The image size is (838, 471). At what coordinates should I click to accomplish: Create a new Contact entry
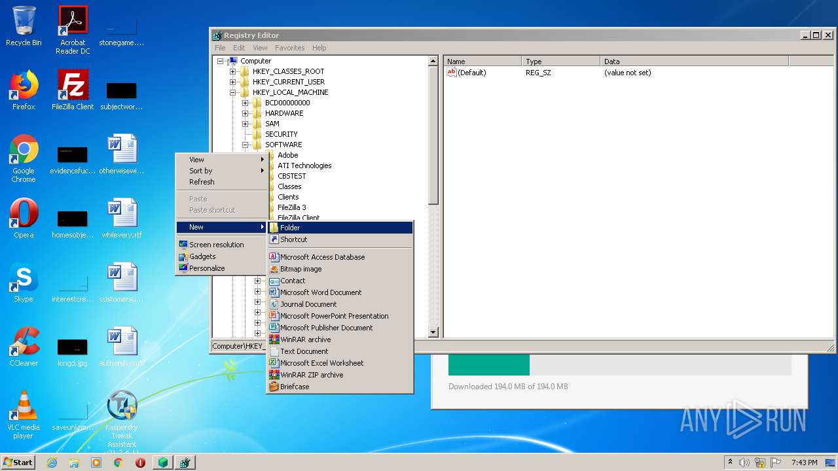(x=340, y=281)
